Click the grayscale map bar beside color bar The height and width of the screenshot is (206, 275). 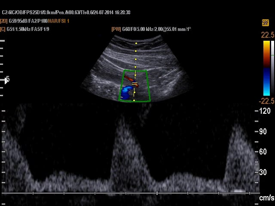click(272, 68)
